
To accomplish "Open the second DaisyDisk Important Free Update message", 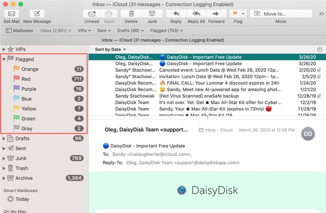I will pyautogui.click(x=207, y=64).
